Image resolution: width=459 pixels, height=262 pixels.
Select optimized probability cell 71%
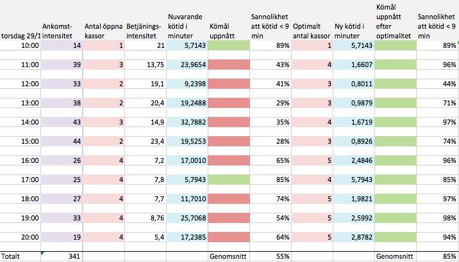(437, 103)
